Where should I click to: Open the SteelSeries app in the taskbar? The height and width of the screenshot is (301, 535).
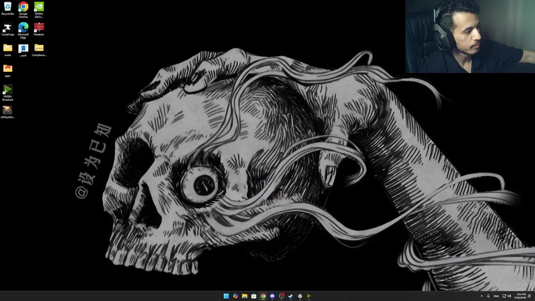[300, 296]
